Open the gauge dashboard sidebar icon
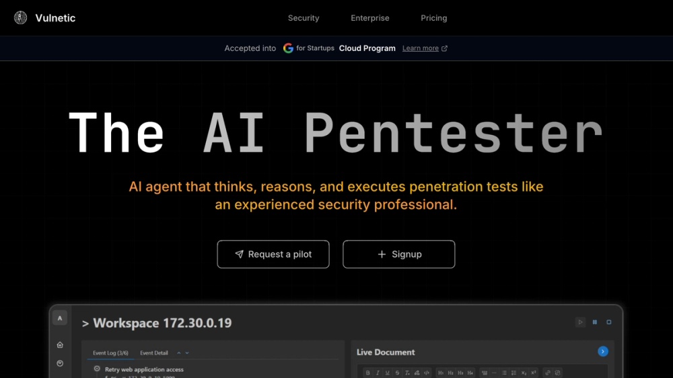Image resolution: width=673 pixels, height=378 pixels. 60,363
